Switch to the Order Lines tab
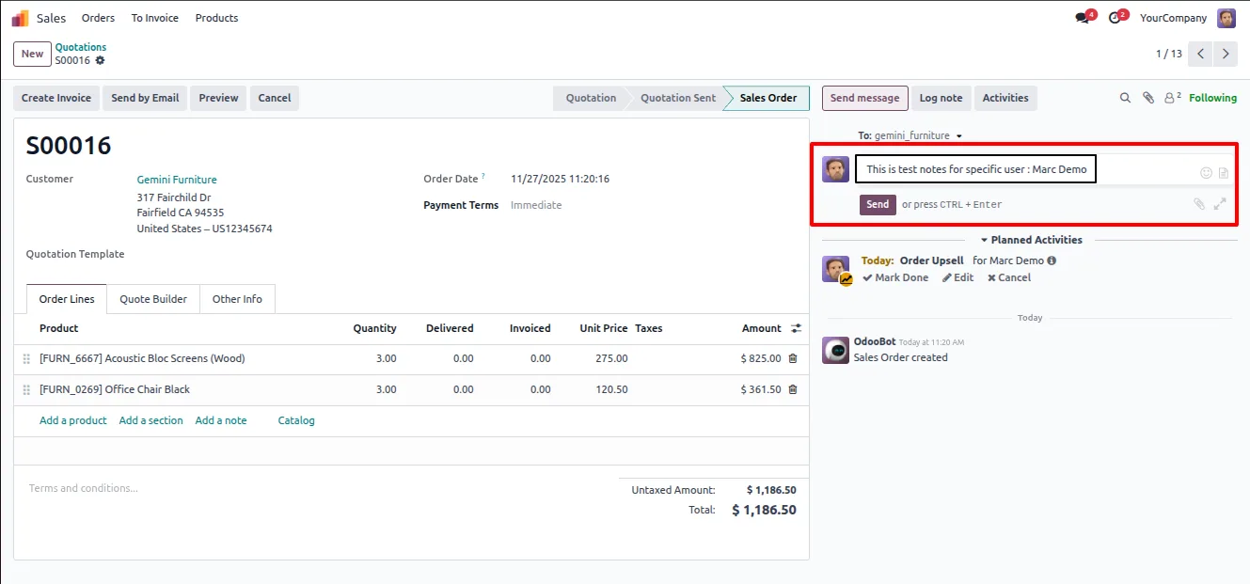1250x584 pixels. tap(67, 299)
